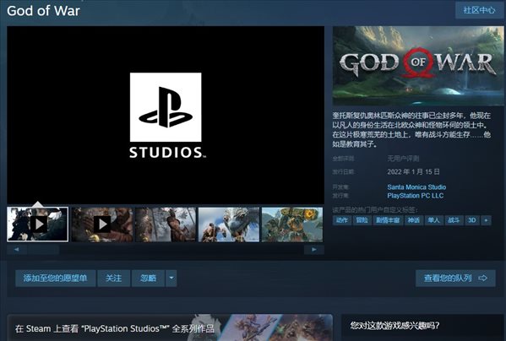Viewport: 506px width, 341px height.
Task: Follow the game with 关注 button
Action: (114, 279)
